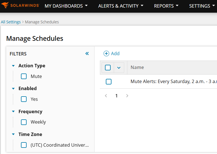
Task: Open the My Dashboards menu
Action: [66, 6]
